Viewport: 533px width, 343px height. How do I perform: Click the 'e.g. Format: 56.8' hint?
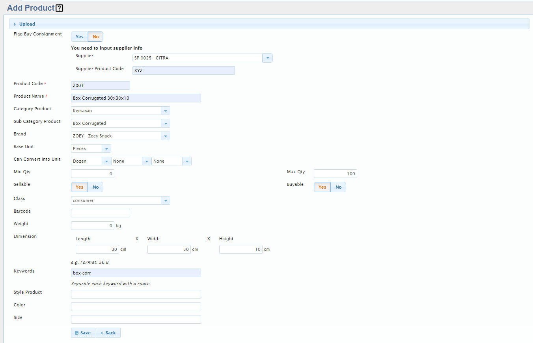coord(90,262)
